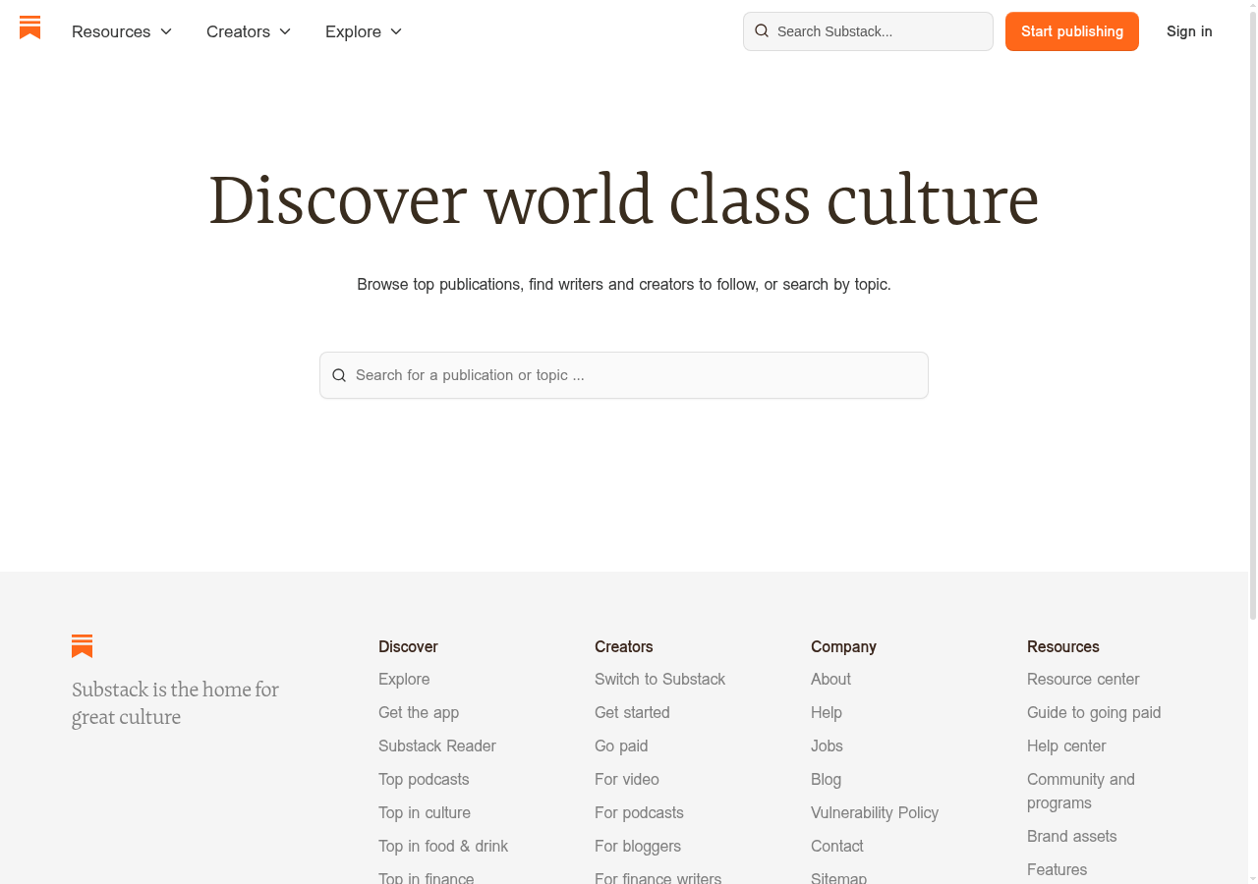The height and width of the screenshot is (884, 1258).
Task: Click the "Substack is the home for great culture" tagline
Action: tap(175, 703)
